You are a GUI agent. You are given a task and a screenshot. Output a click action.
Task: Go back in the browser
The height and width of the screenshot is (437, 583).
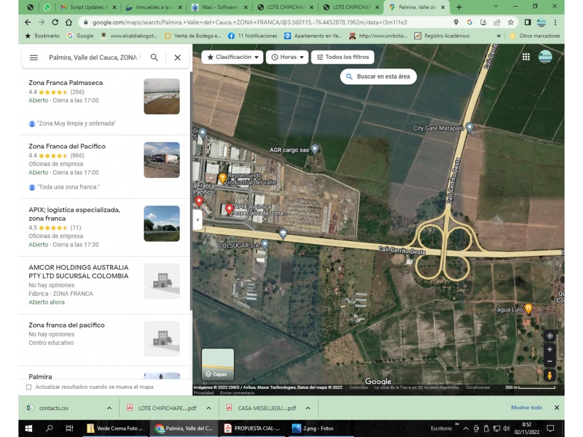pos(28,22)
